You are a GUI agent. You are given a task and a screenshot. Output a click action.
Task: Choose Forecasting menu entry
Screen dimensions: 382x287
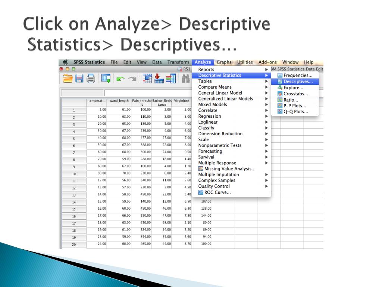231,151
